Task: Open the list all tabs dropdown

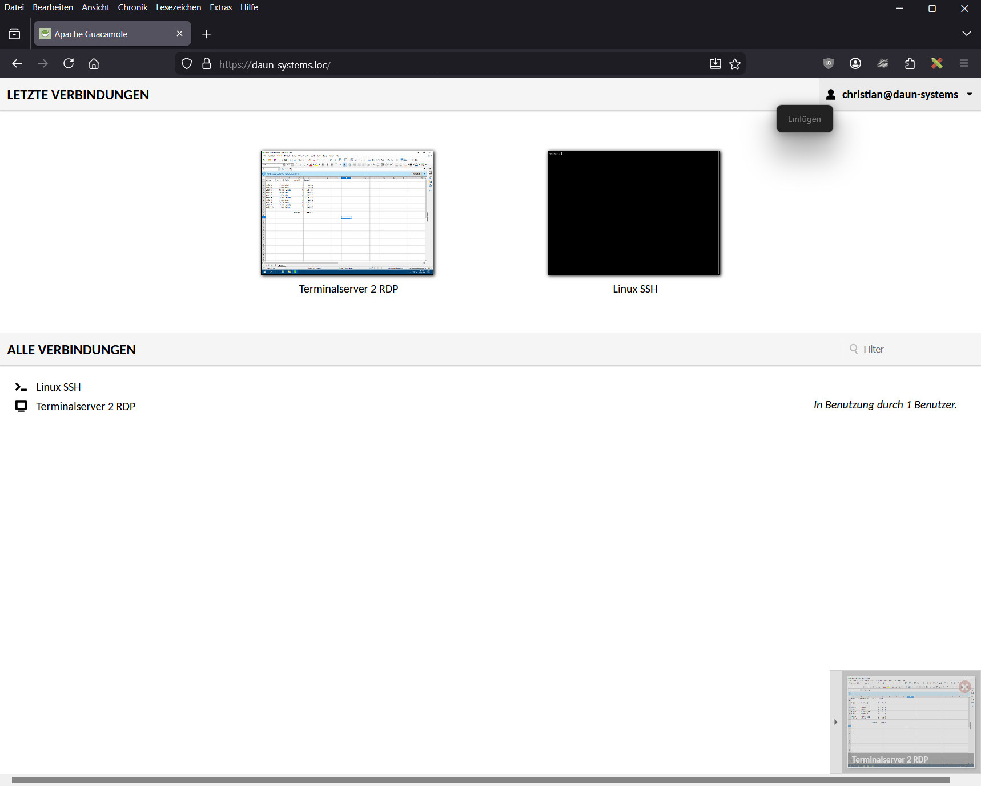Action: [x=966, y=34]
